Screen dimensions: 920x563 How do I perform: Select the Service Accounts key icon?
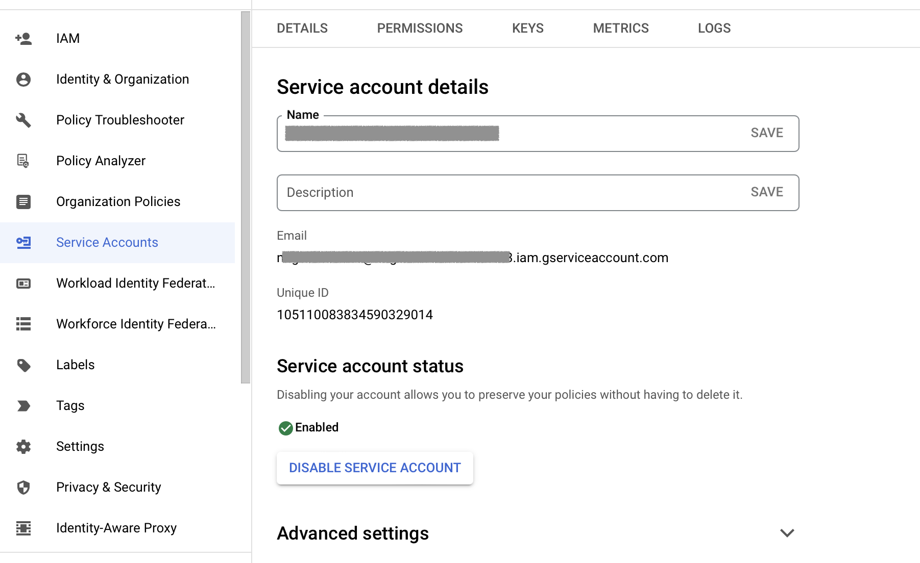[x=23, y=243]
